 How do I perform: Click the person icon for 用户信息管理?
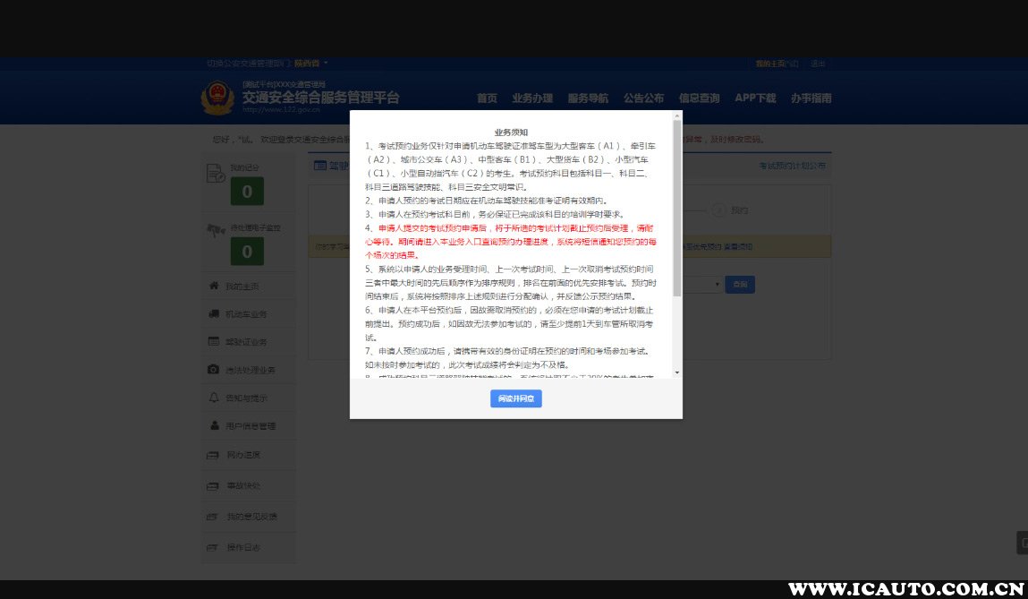213,425
